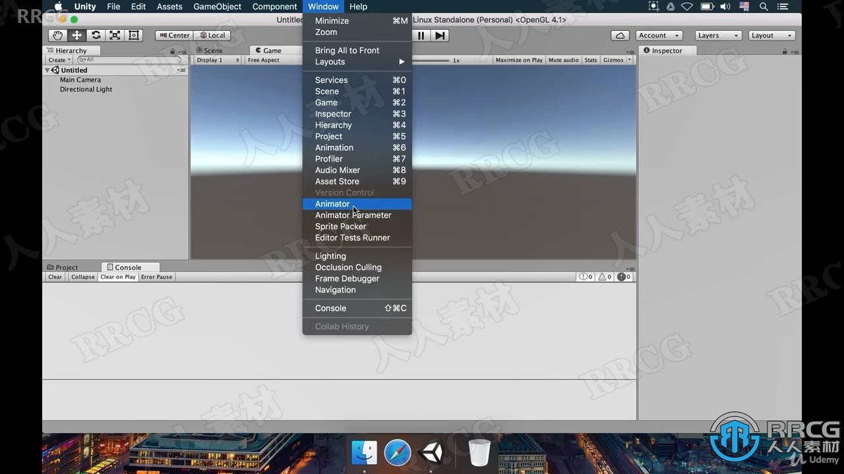This screenshot has height=474, width=844.
Task: Open the cloud Services button
Action: (620, 36)
